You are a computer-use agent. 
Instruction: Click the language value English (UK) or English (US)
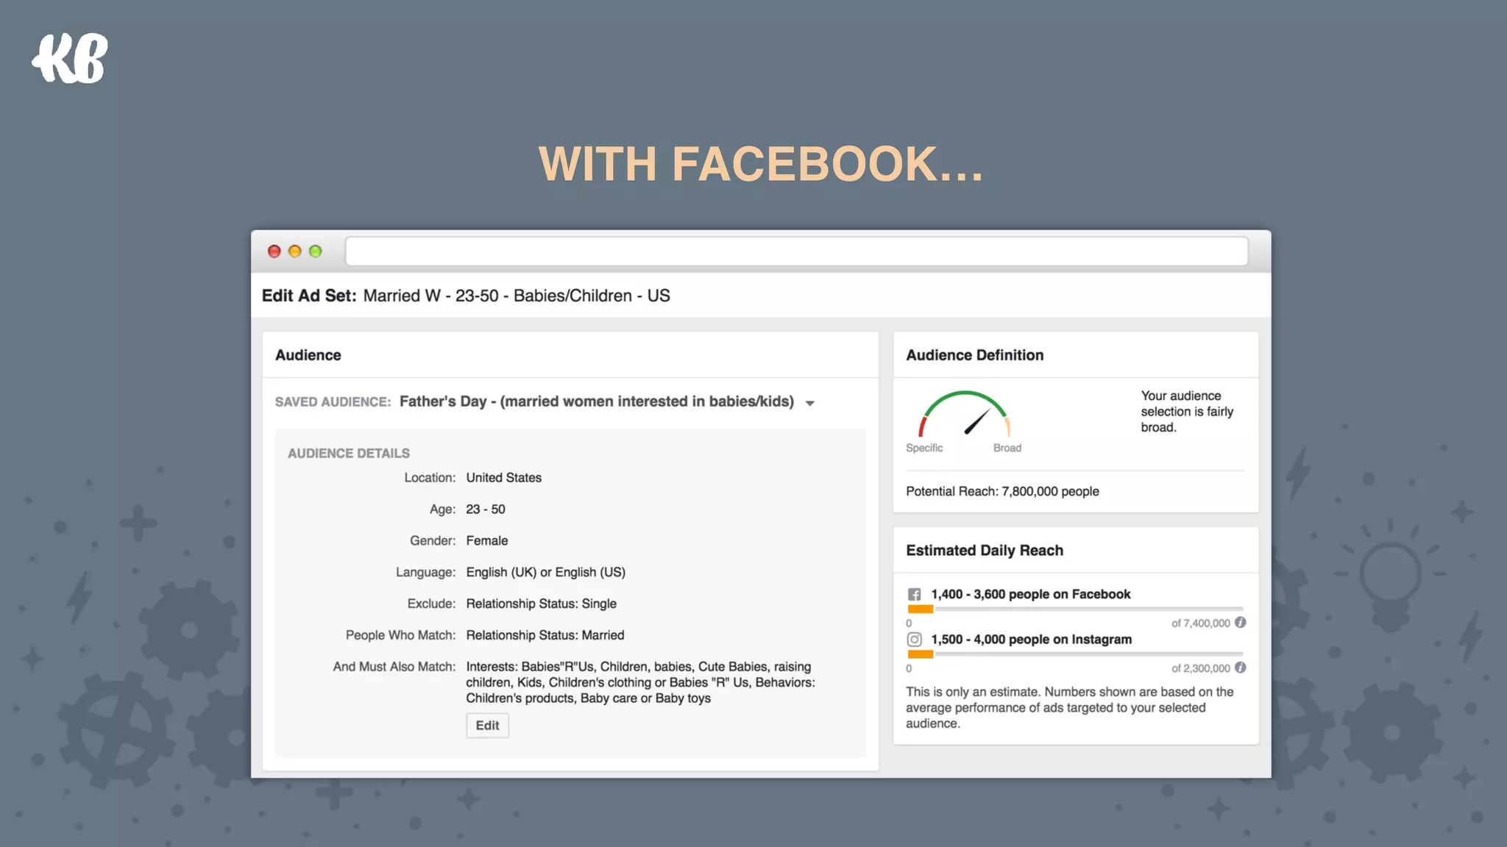pos(546,573)
